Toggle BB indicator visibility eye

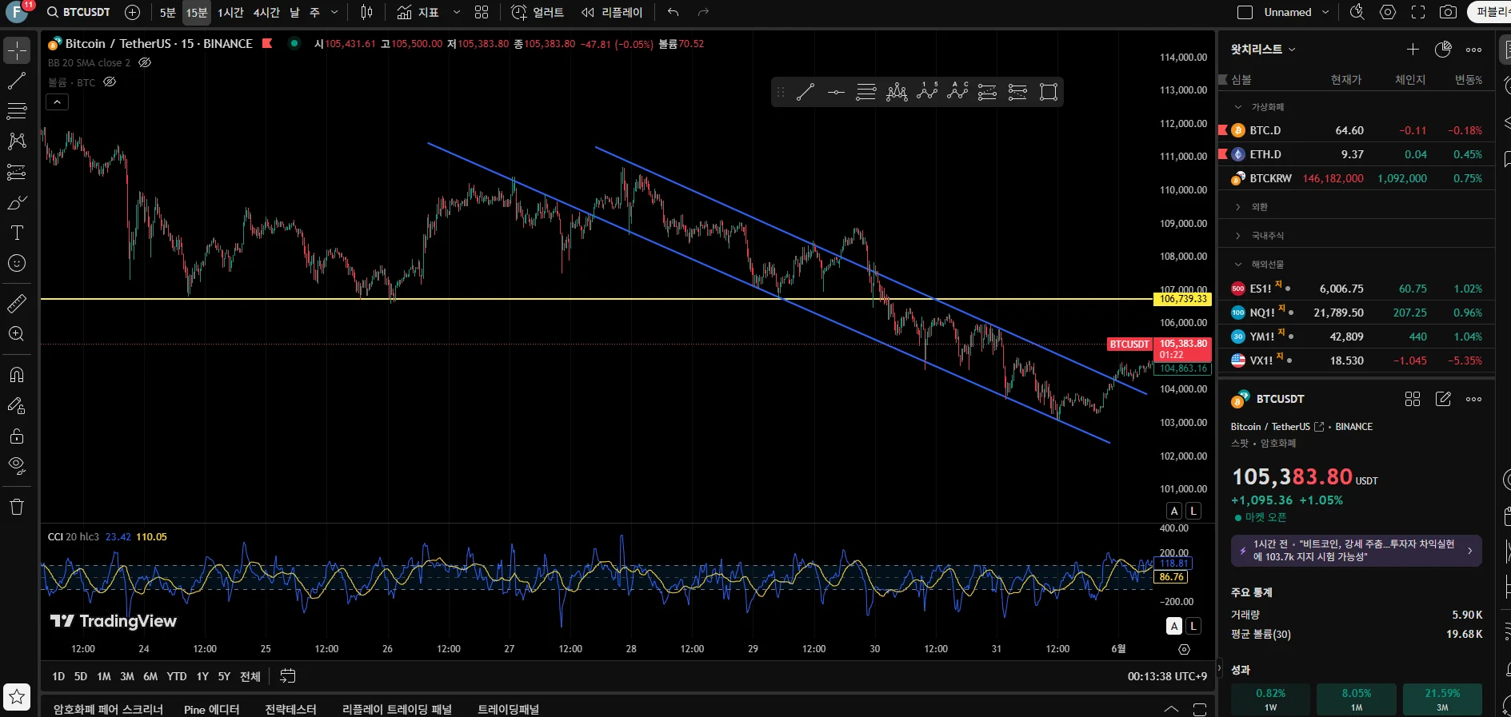click(145, 62)
